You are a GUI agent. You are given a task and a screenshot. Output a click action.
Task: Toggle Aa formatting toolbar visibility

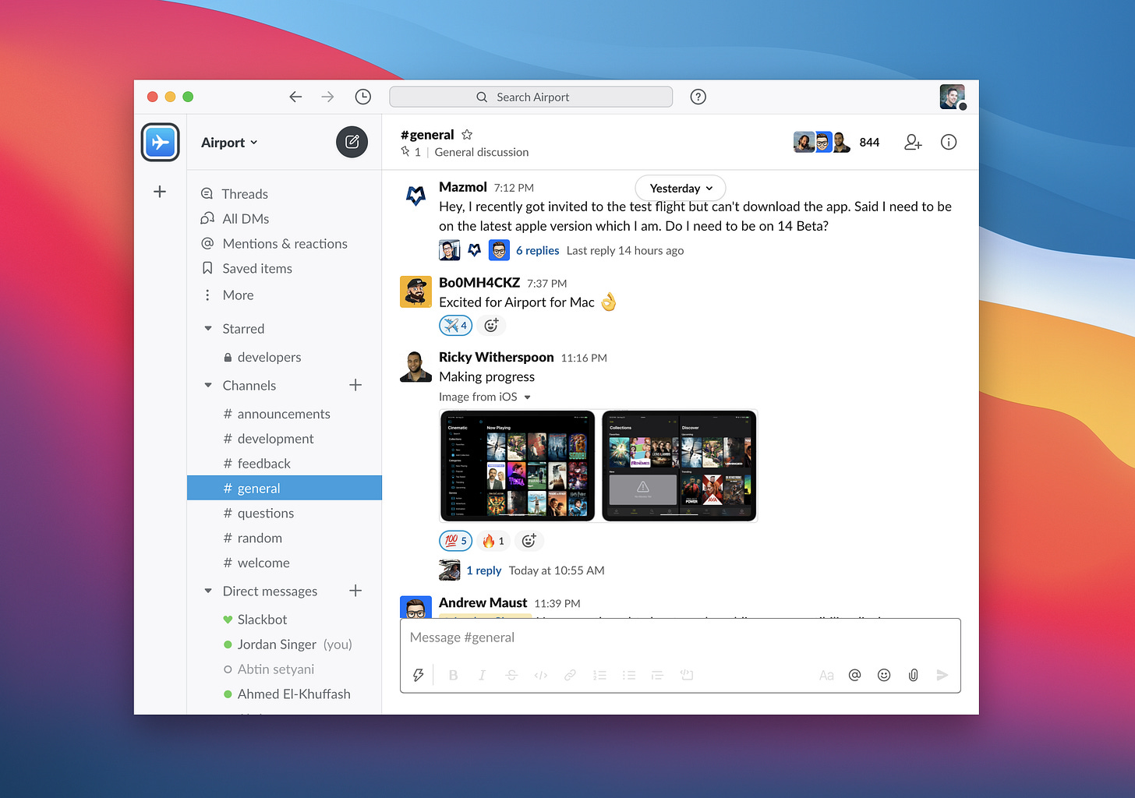pyautogui.click(x=826, y=675)
